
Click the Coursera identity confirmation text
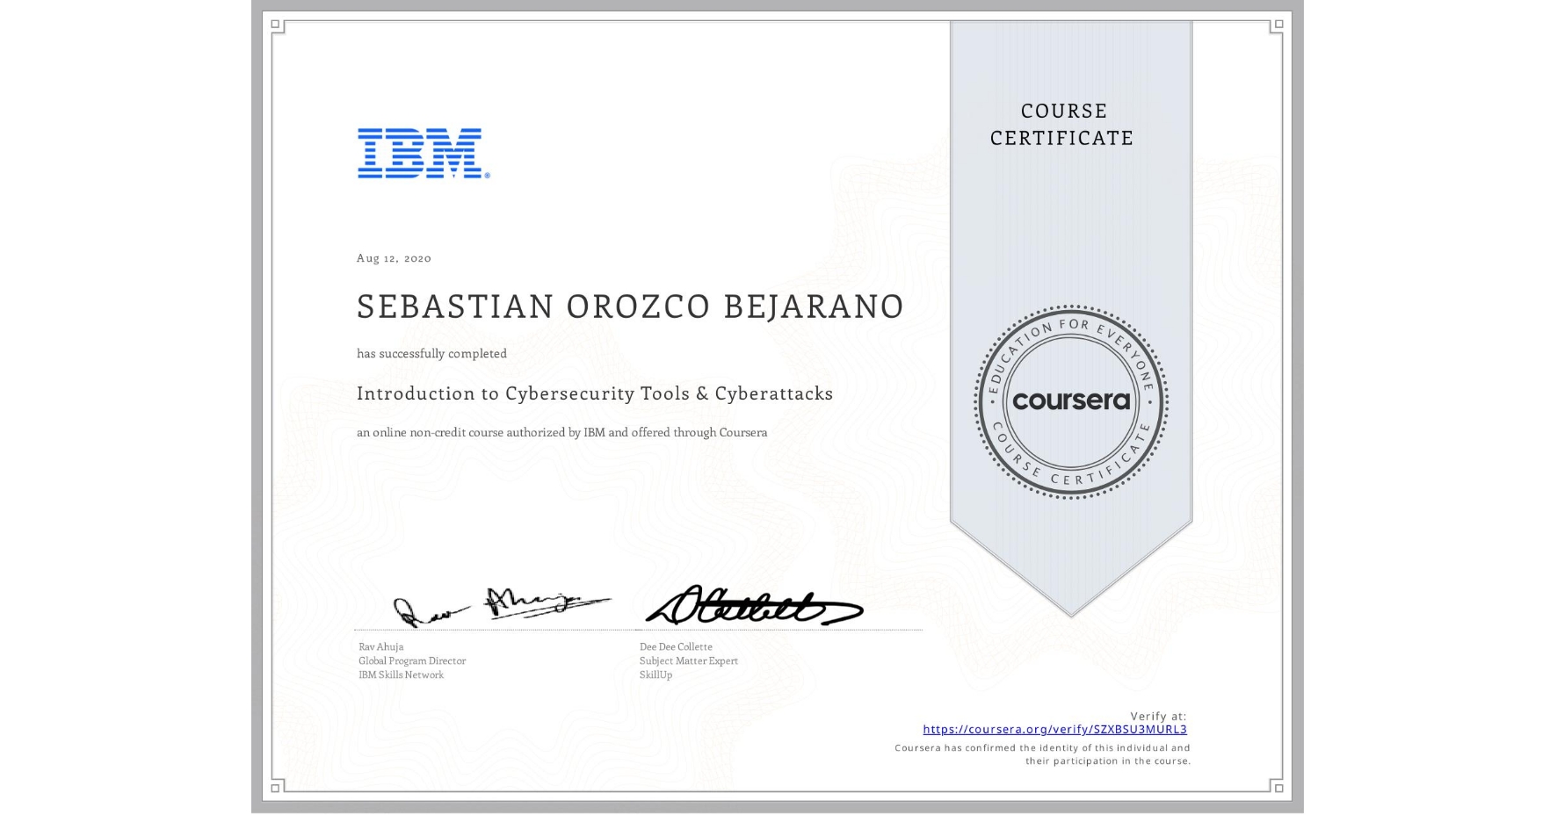pyautogui.click(x=1040, y=754)
